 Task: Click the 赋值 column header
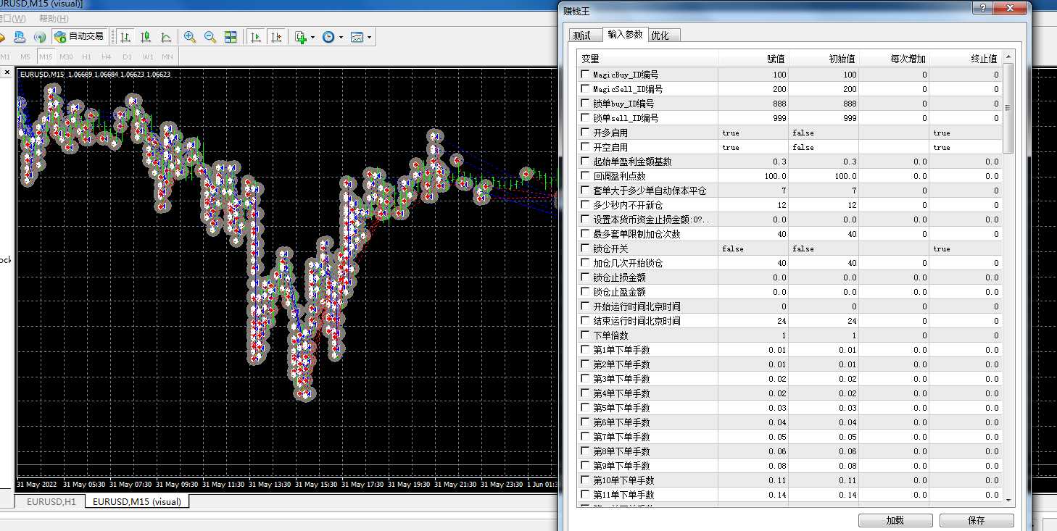point(753,59)
